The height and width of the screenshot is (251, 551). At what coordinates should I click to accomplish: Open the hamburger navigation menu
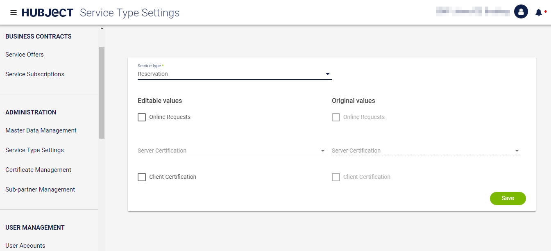(14, 13)
